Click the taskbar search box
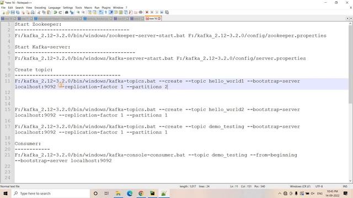 [50, 193]
